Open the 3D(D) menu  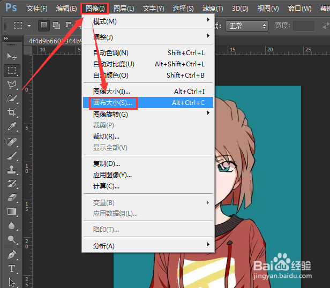pyautogui.click(x=240, y=9)
